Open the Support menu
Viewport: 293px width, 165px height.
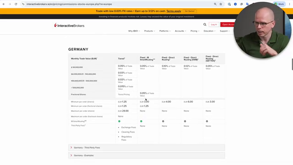(x=225, y=31)
